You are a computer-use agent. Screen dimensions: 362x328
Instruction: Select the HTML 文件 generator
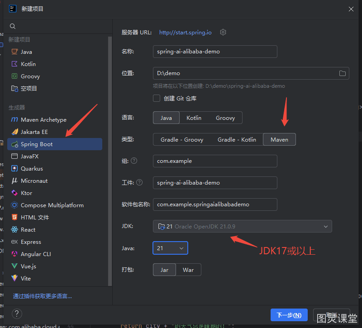[55, 218]
